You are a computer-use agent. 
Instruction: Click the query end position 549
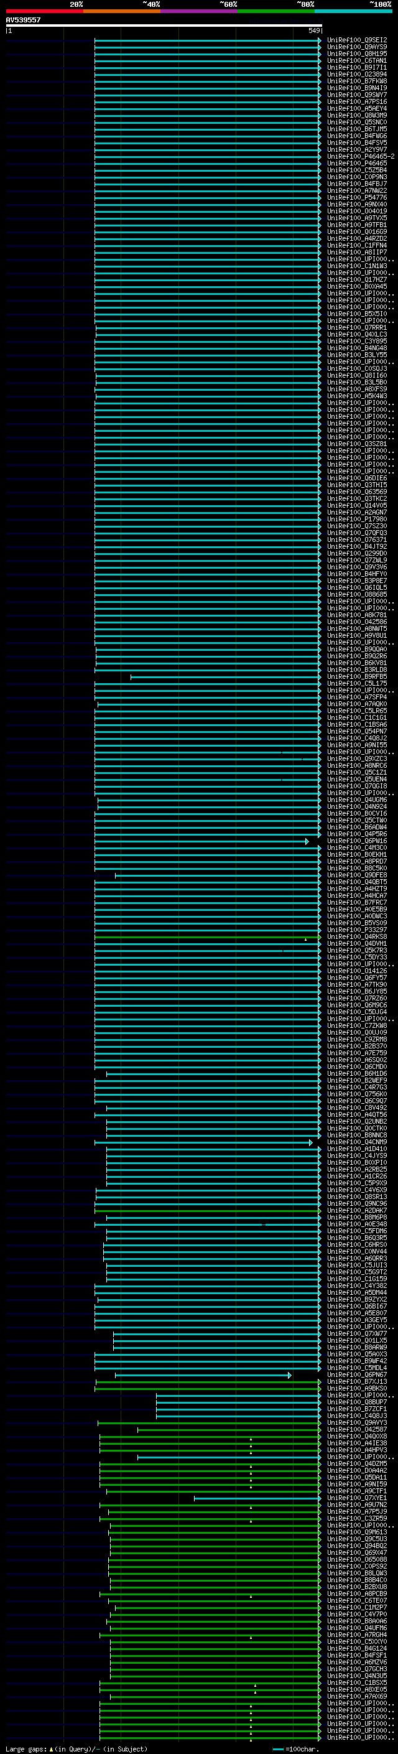click(314, 30)
